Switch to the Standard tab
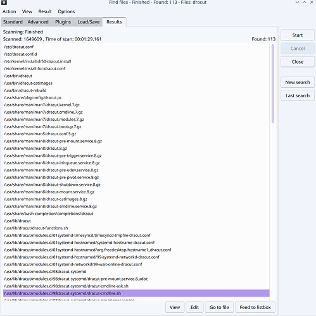Screen dimensions: 316x316 pos(13,22)
